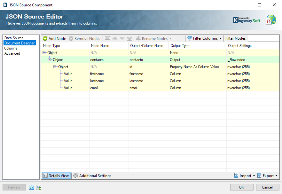
Task: Click the move node to bottom icon
Action: click(x=129, y=38)
